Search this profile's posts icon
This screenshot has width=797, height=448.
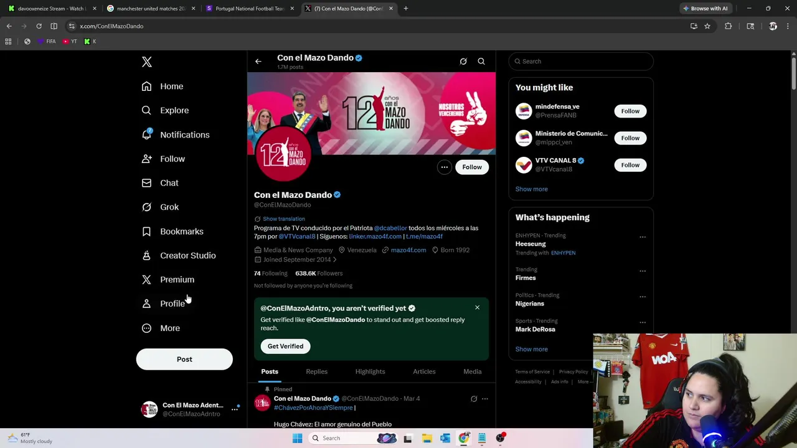tap(481, 62)
